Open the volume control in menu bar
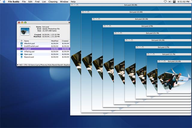 pos(169,1)
